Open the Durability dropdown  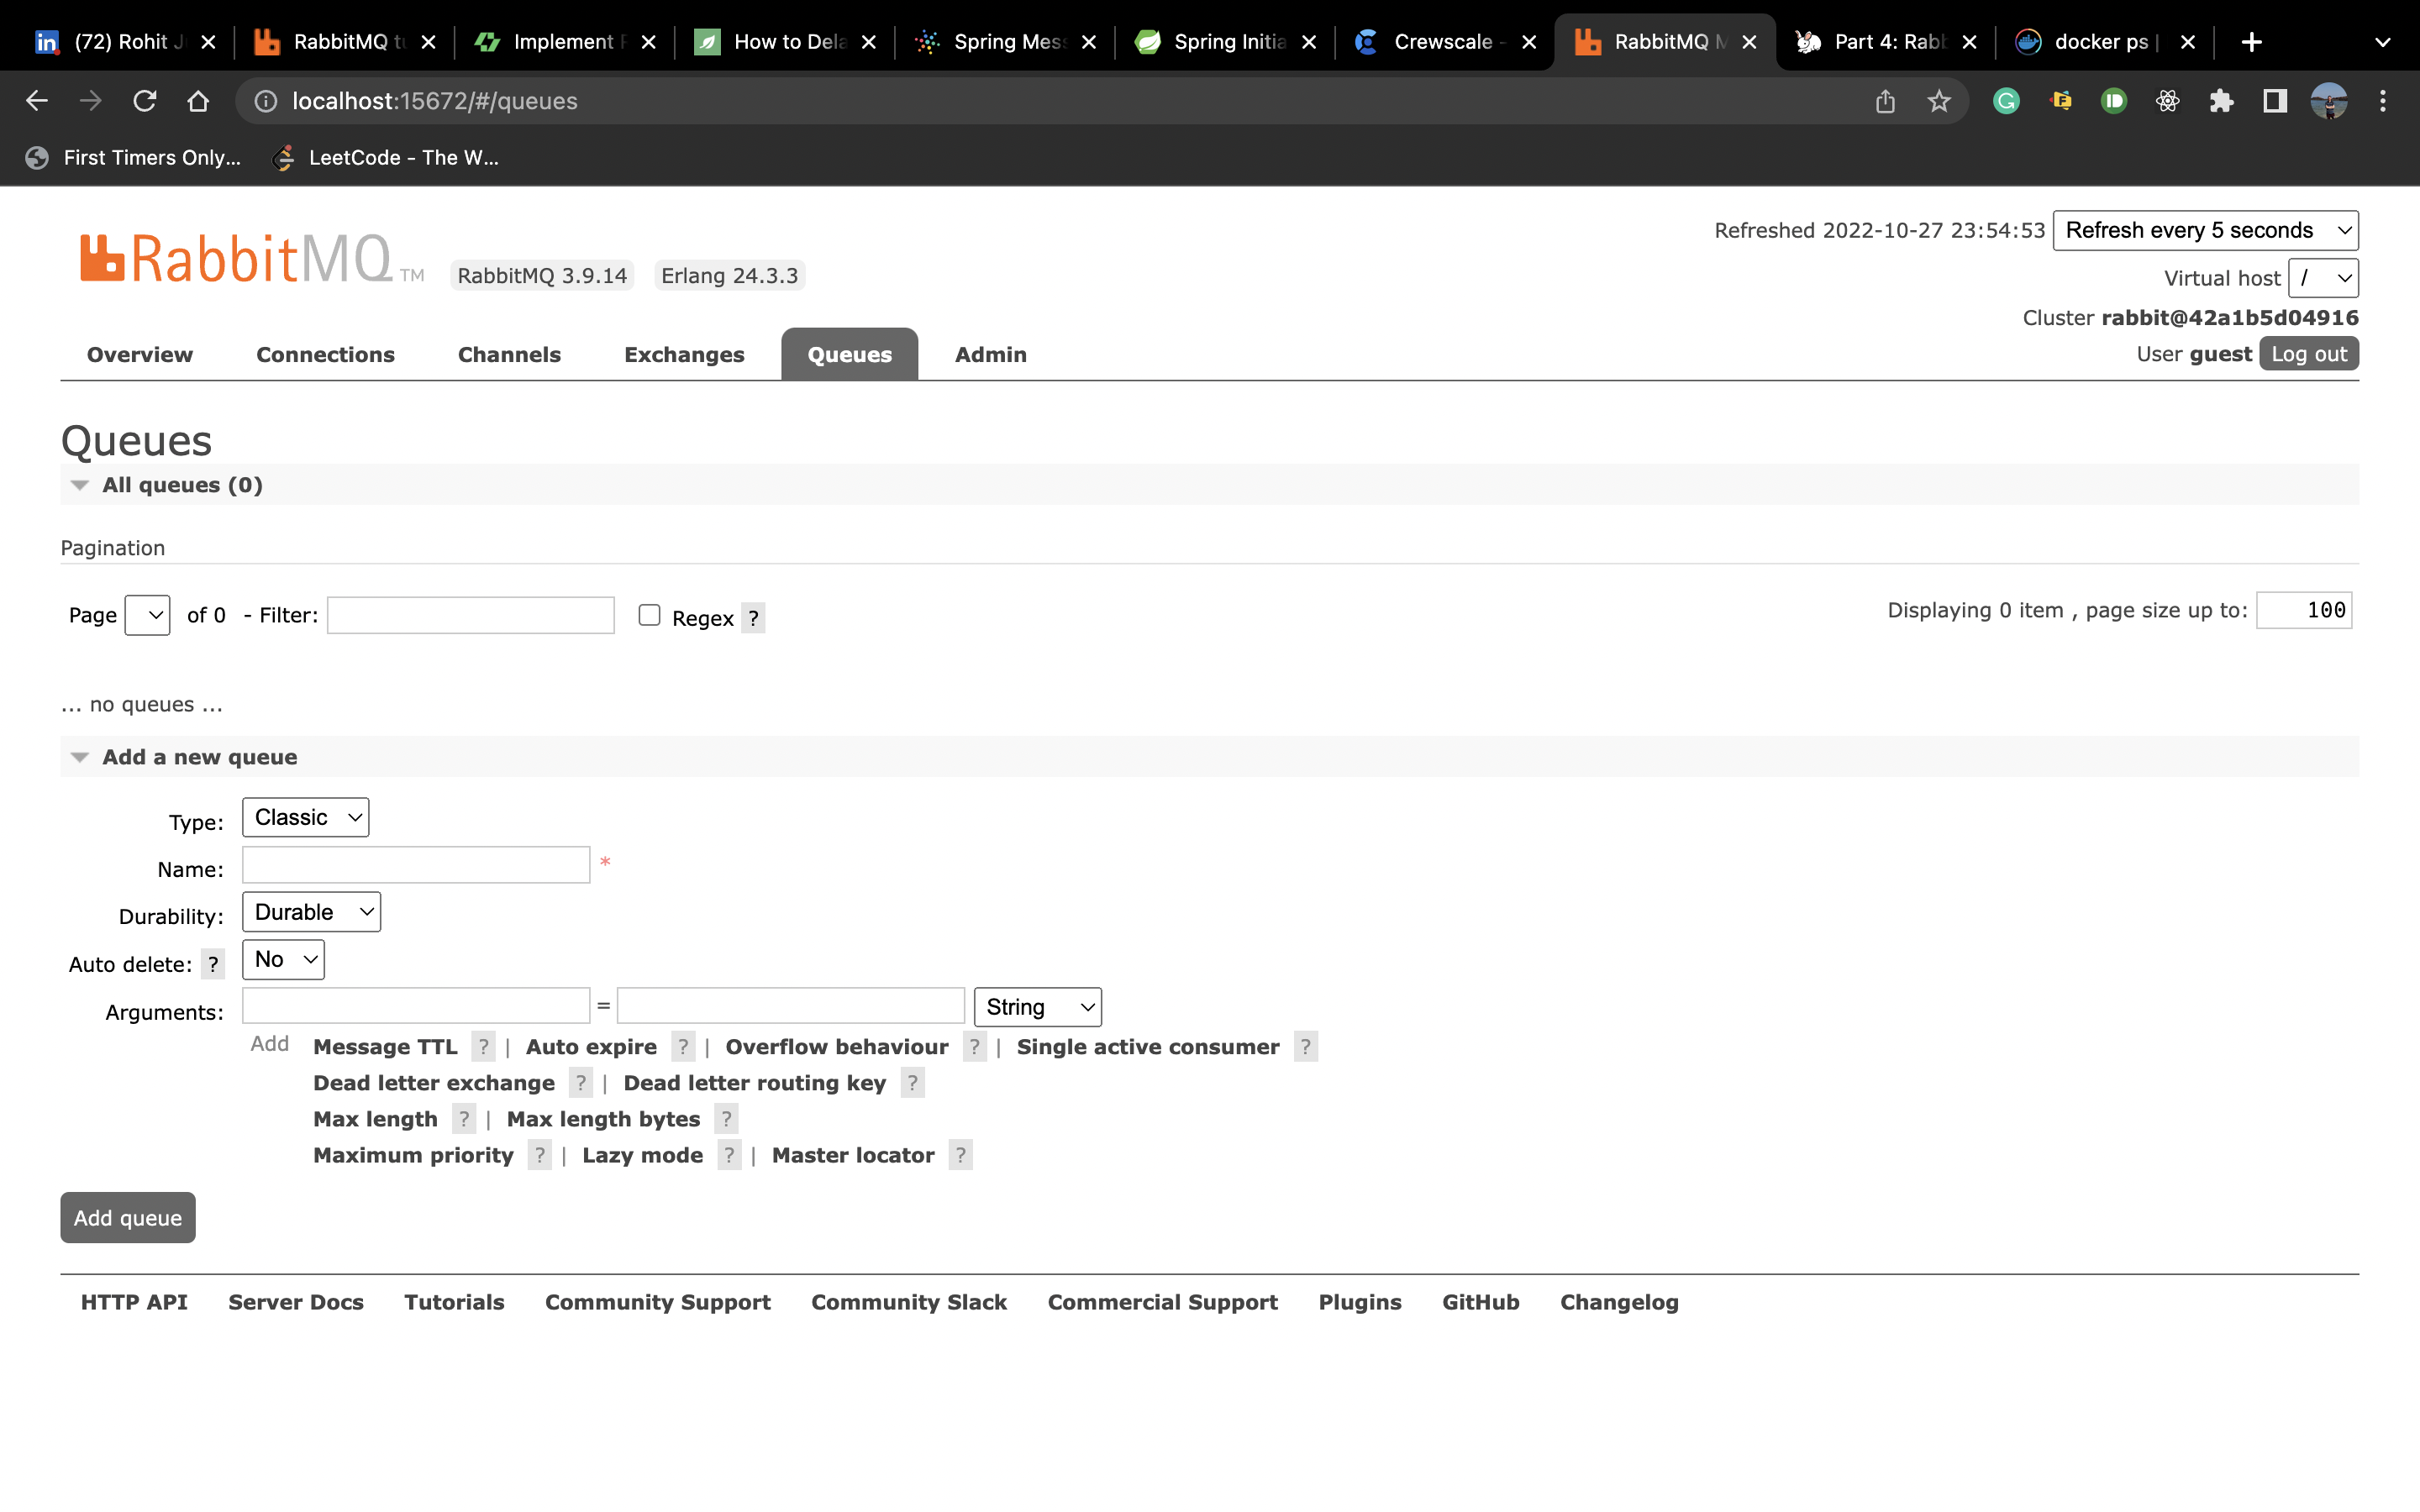311,912
